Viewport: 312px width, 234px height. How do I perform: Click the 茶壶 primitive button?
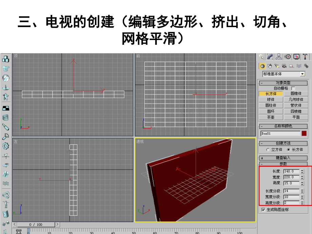tap(271, 117)
